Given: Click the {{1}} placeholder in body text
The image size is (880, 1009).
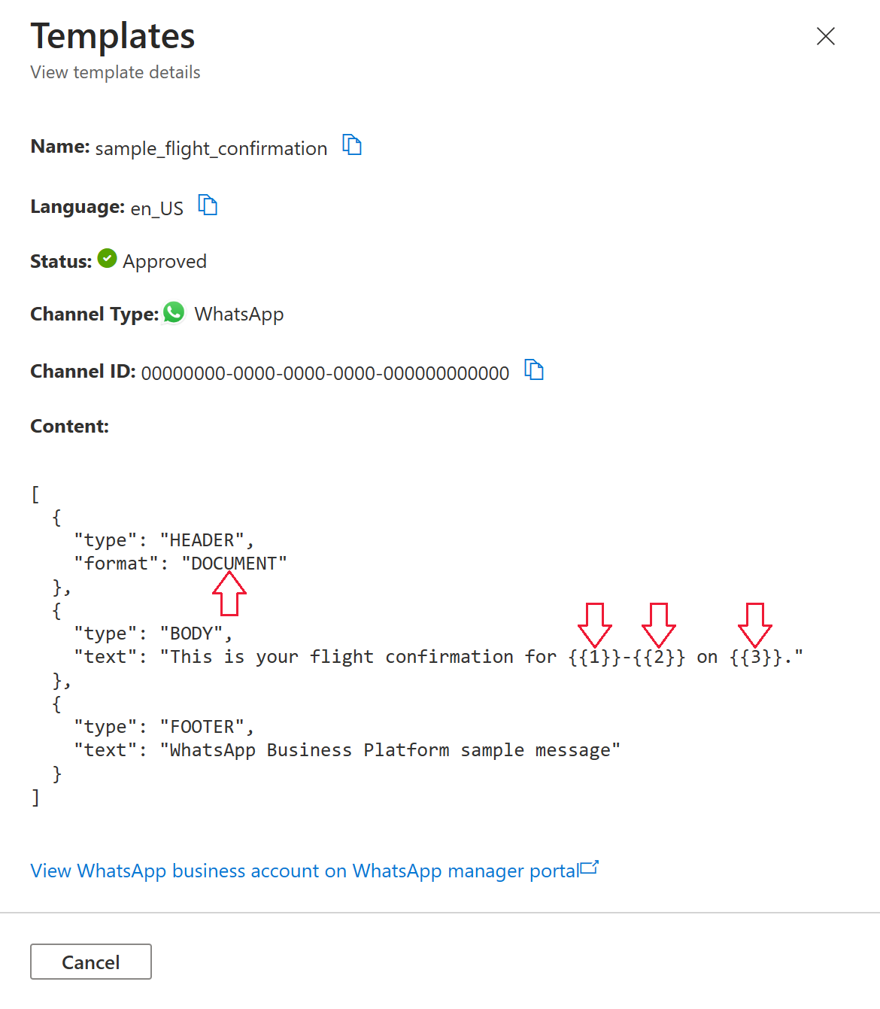Looking at the screenshot, I should [x=594, y=657].
